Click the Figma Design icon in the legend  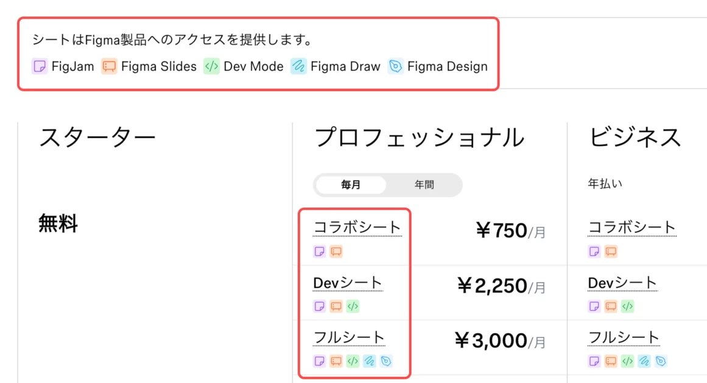pos(396,66)
